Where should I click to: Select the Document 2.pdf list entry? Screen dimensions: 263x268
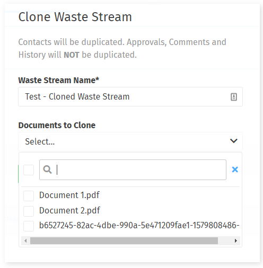pos(69,211)
